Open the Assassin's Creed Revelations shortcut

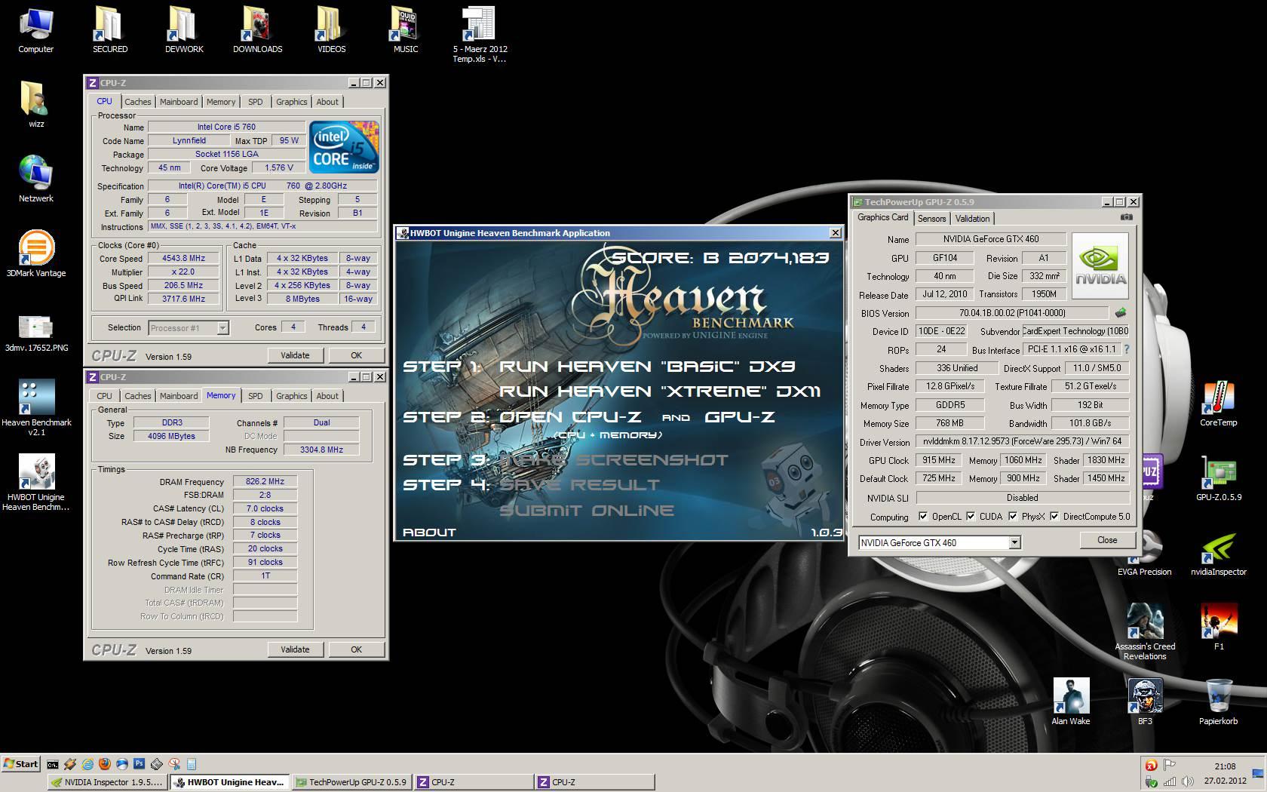click(1144, 632)
